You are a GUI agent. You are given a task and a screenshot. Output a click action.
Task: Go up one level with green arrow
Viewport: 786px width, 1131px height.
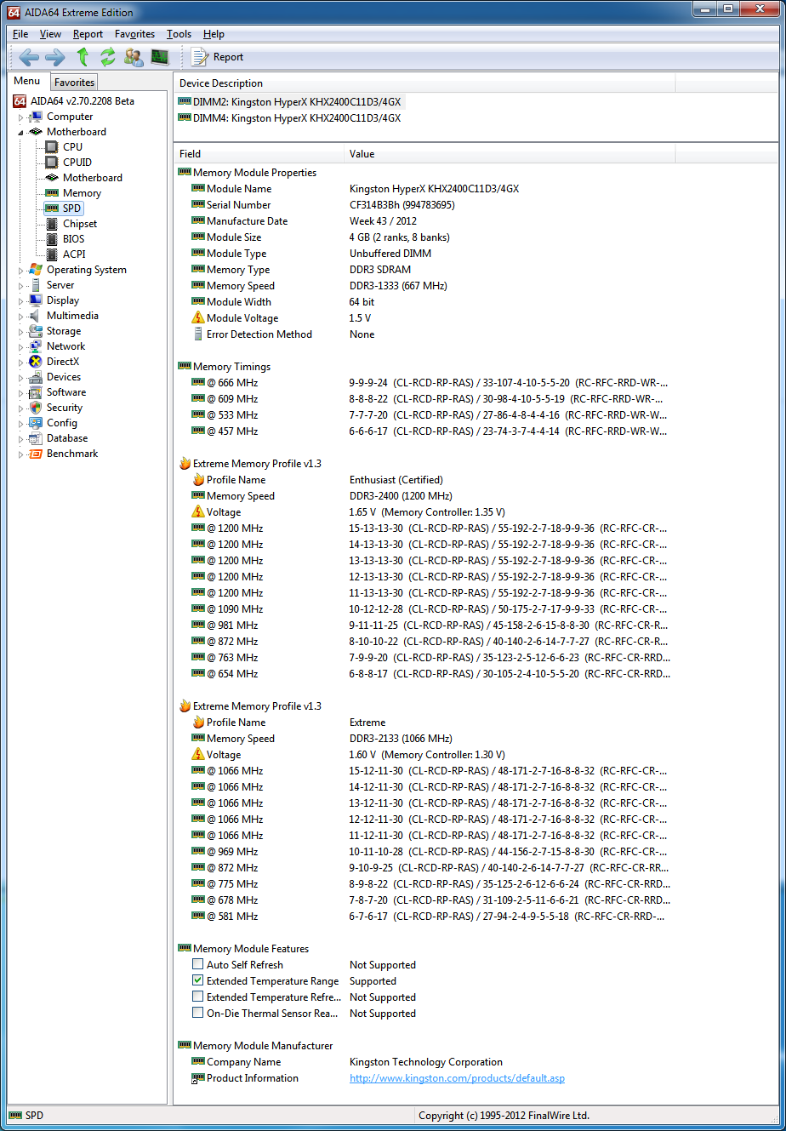(83, 57)
